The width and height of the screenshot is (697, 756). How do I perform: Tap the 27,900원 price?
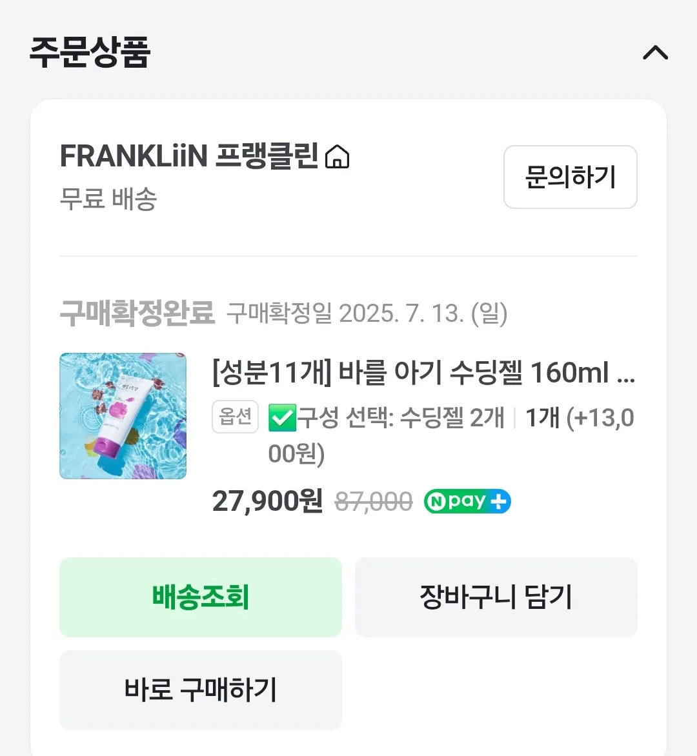click(267, 501)
